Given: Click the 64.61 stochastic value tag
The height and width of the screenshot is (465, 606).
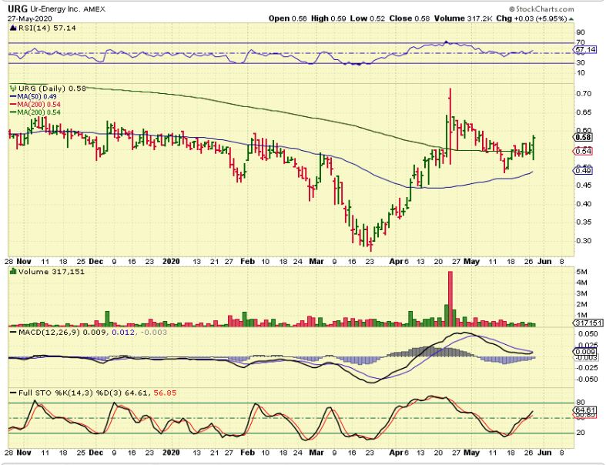Looking at the screenshot, I should tap(584, 411).
